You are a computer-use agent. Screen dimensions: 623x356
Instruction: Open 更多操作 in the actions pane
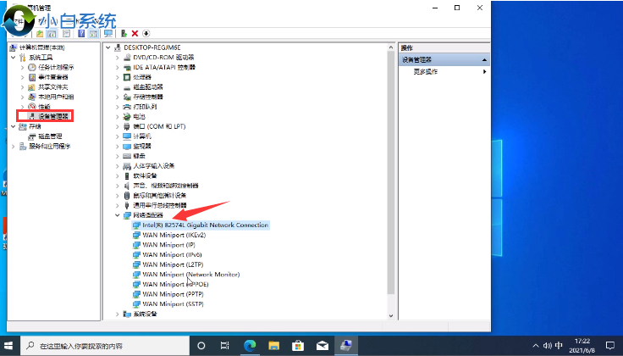pos(425,72)
